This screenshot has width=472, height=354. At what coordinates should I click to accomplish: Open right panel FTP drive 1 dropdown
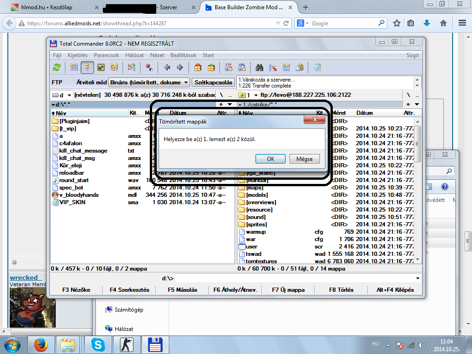point(248,95)
